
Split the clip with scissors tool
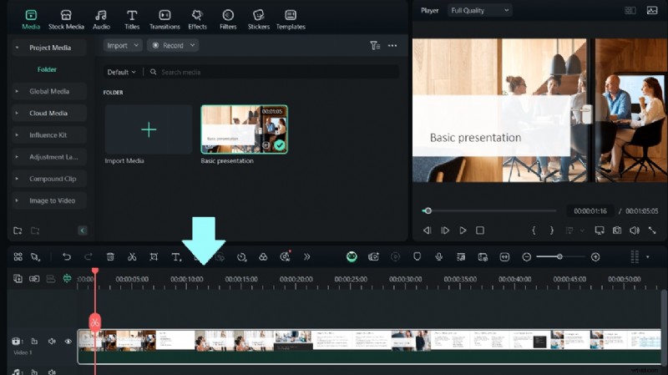[x=132, y=256]
